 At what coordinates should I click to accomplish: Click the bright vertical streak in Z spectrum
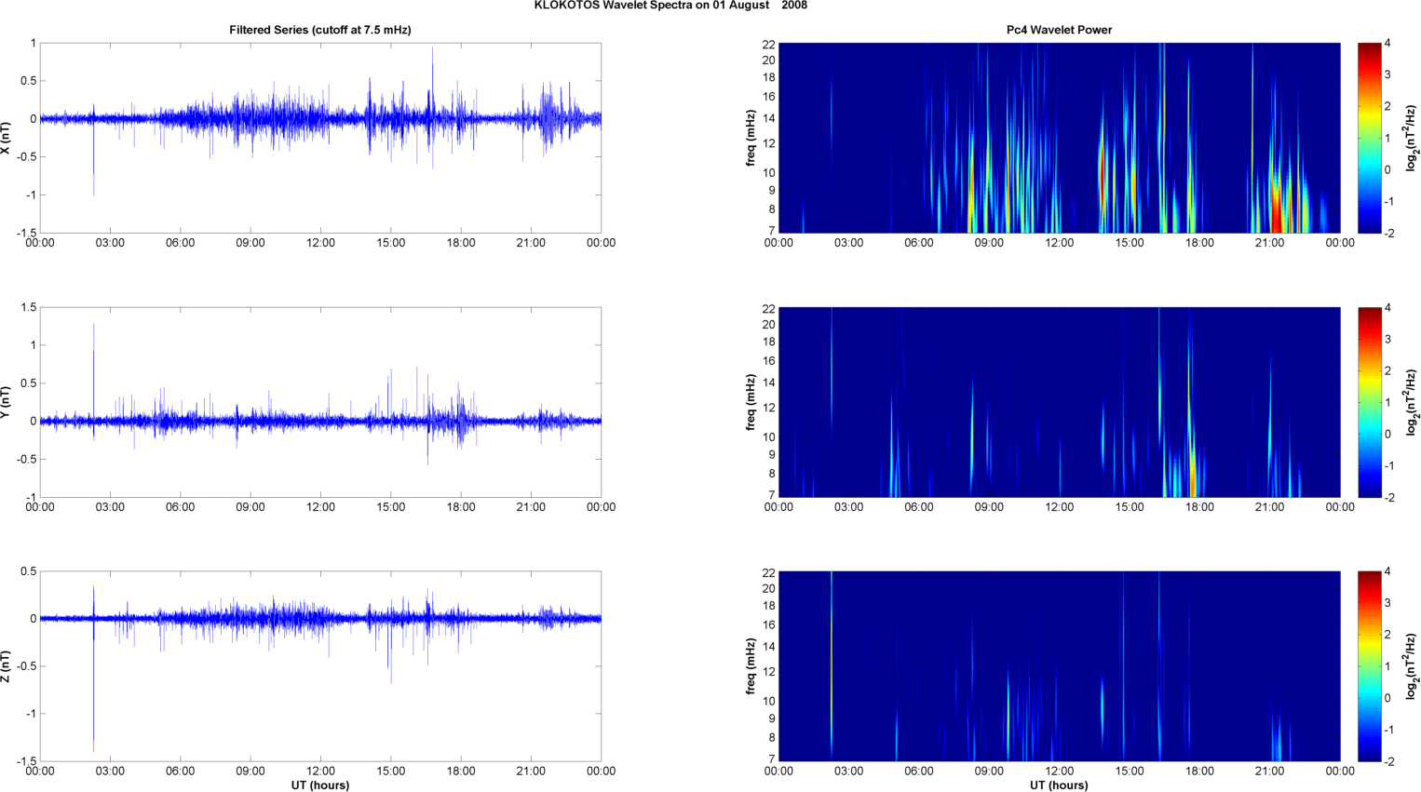coord(832,651)
